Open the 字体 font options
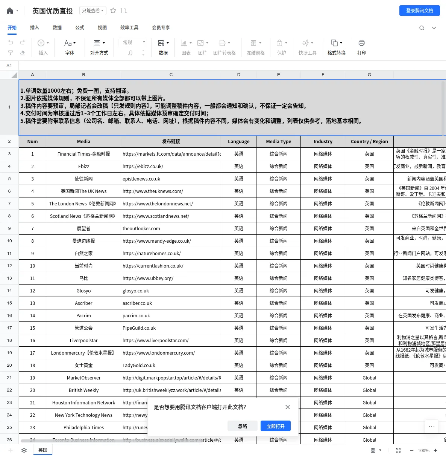This screenshot has width=446, height=456. (70, 47)
